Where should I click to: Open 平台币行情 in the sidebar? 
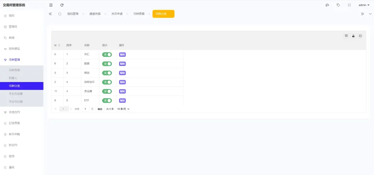pos(22,102)
